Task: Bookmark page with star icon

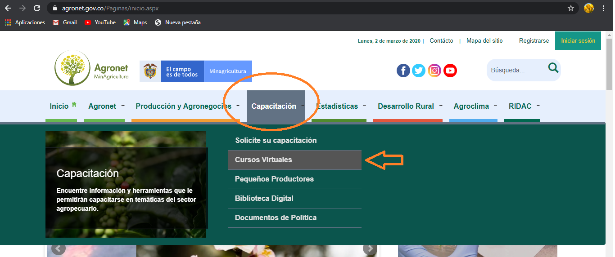Action: 570,8
